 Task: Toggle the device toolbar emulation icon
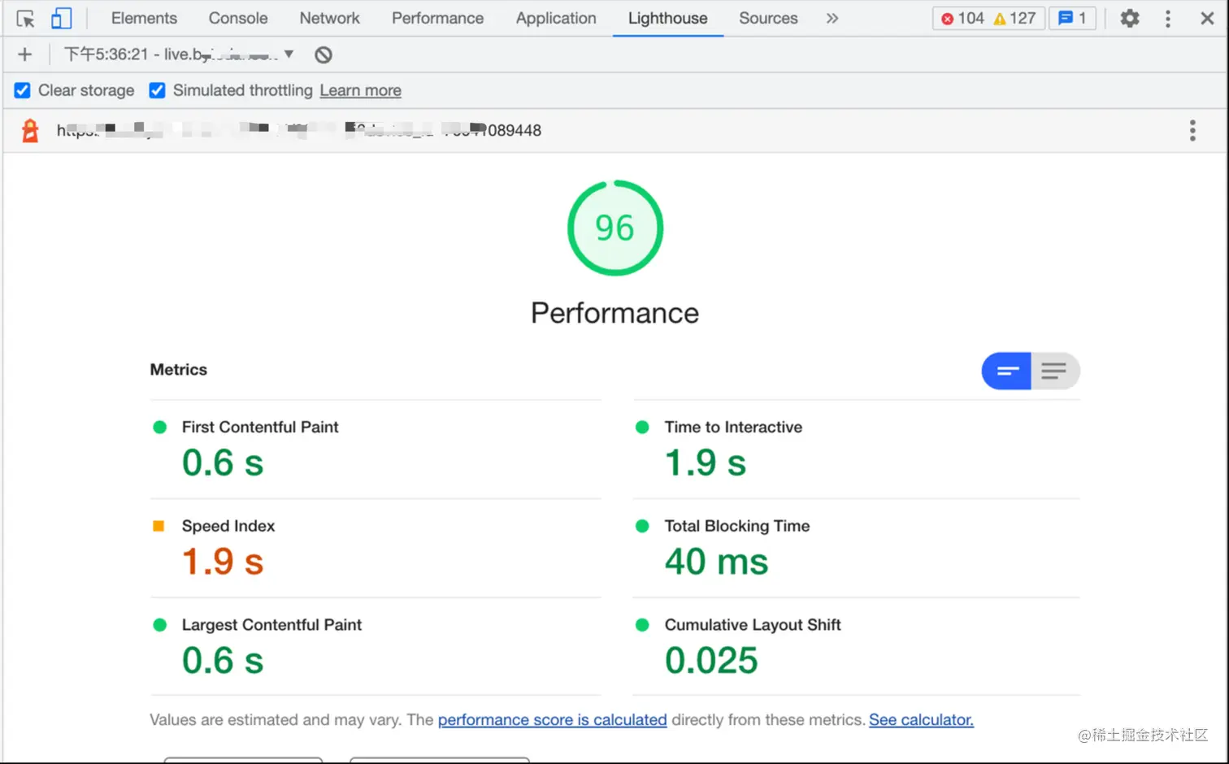click(61, 18)
